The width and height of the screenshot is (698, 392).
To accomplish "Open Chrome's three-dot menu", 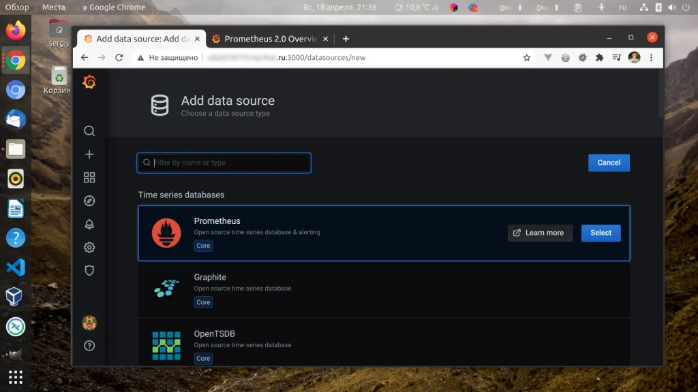I will pyautogui.click(x=652, y=57).
